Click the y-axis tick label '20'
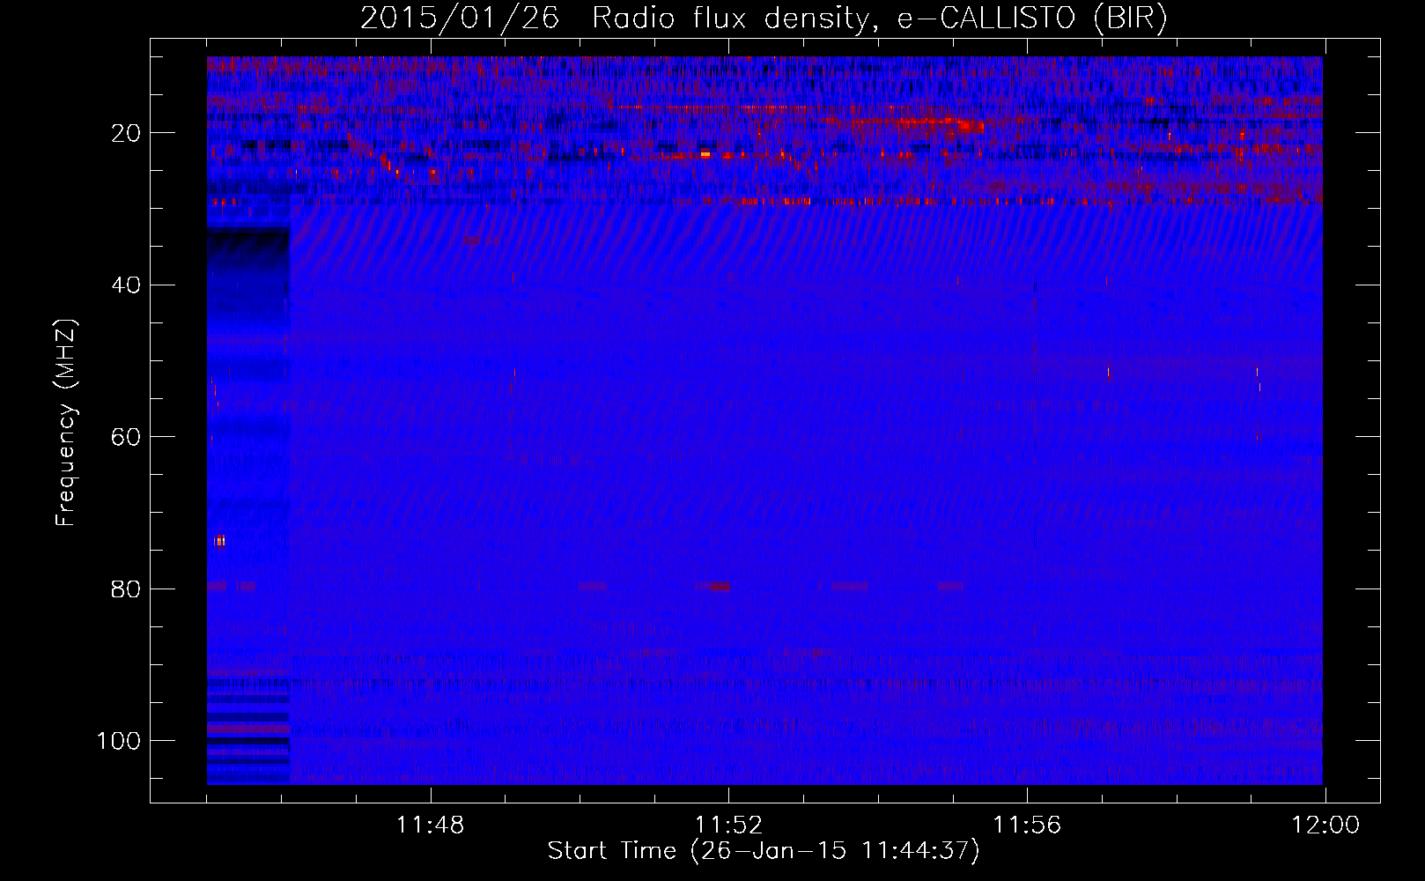Viewport: 1425px width, 881px height. coord(126,133)
